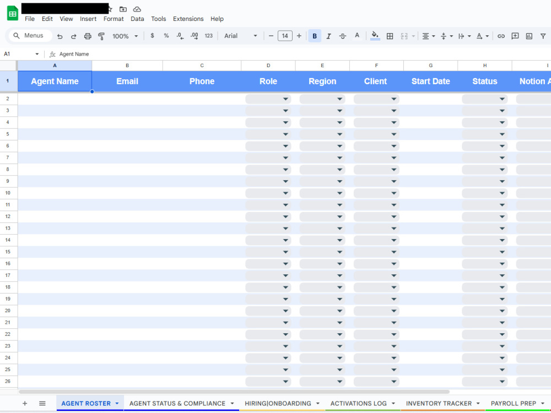Open the All sheets list
This screenshot has width=551, height=413.
(42, 403)
